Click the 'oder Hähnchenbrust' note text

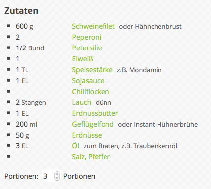[x=150, y=27]
